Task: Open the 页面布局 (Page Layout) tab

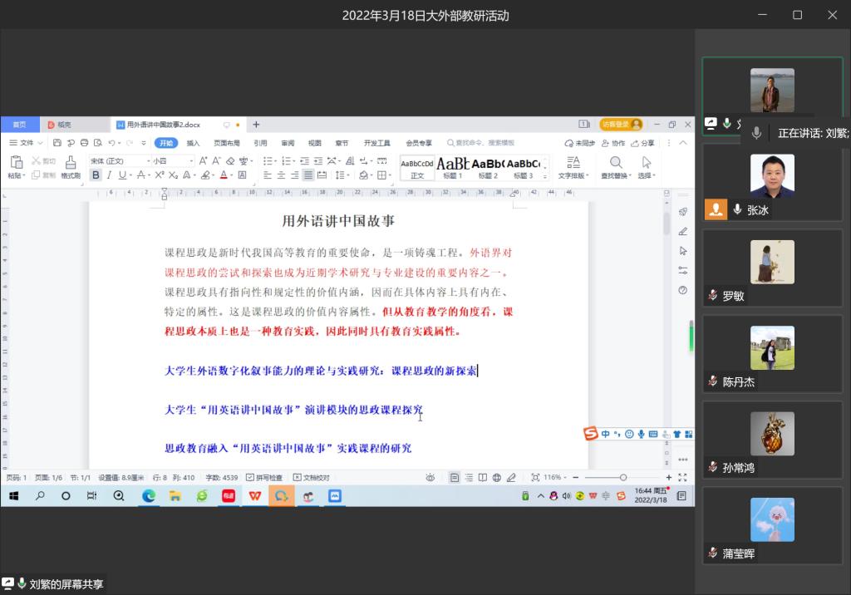Action: [227, 143]
